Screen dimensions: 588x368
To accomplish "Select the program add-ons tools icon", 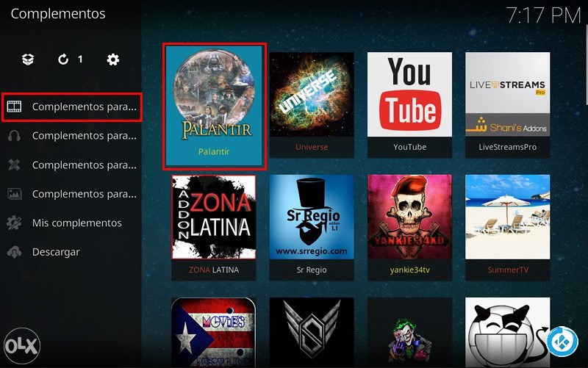I will tap(14, 165).
